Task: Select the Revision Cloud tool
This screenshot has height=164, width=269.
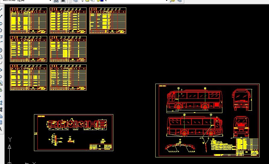Action: pyautogui.click(x=1, y=57)
